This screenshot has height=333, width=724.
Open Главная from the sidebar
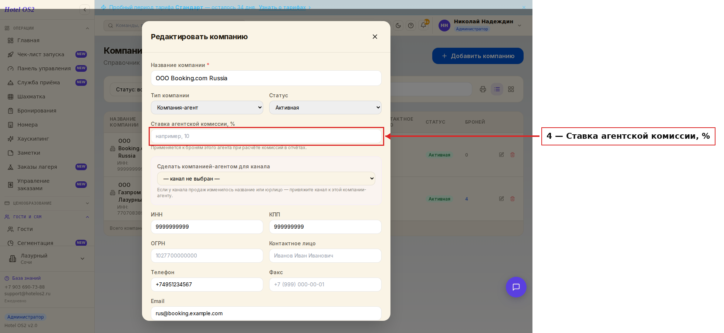[x=47, y=40]
